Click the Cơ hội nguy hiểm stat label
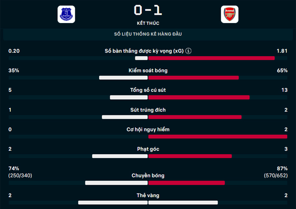Screen dimensions: 296x209 pyautogui.click(x=148, y=130)
